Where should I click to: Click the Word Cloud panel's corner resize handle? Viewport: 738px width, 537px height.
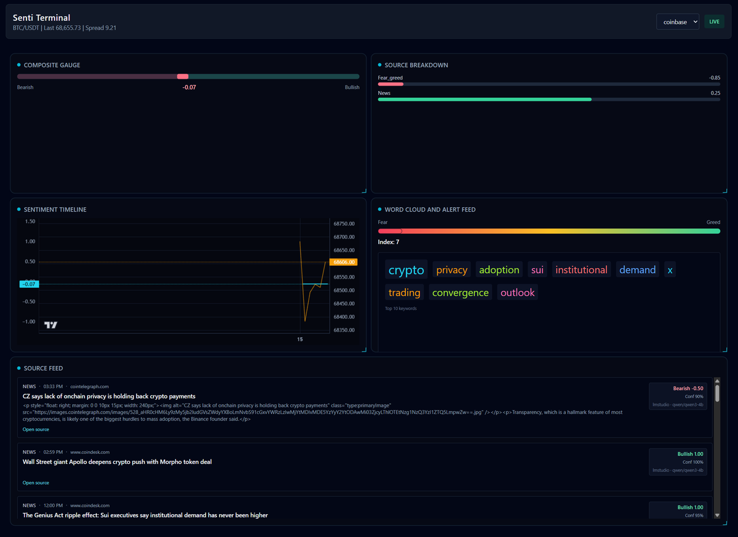pos(724,349)
